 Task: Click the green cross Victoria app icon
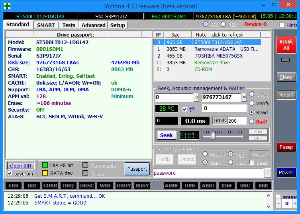7,6
